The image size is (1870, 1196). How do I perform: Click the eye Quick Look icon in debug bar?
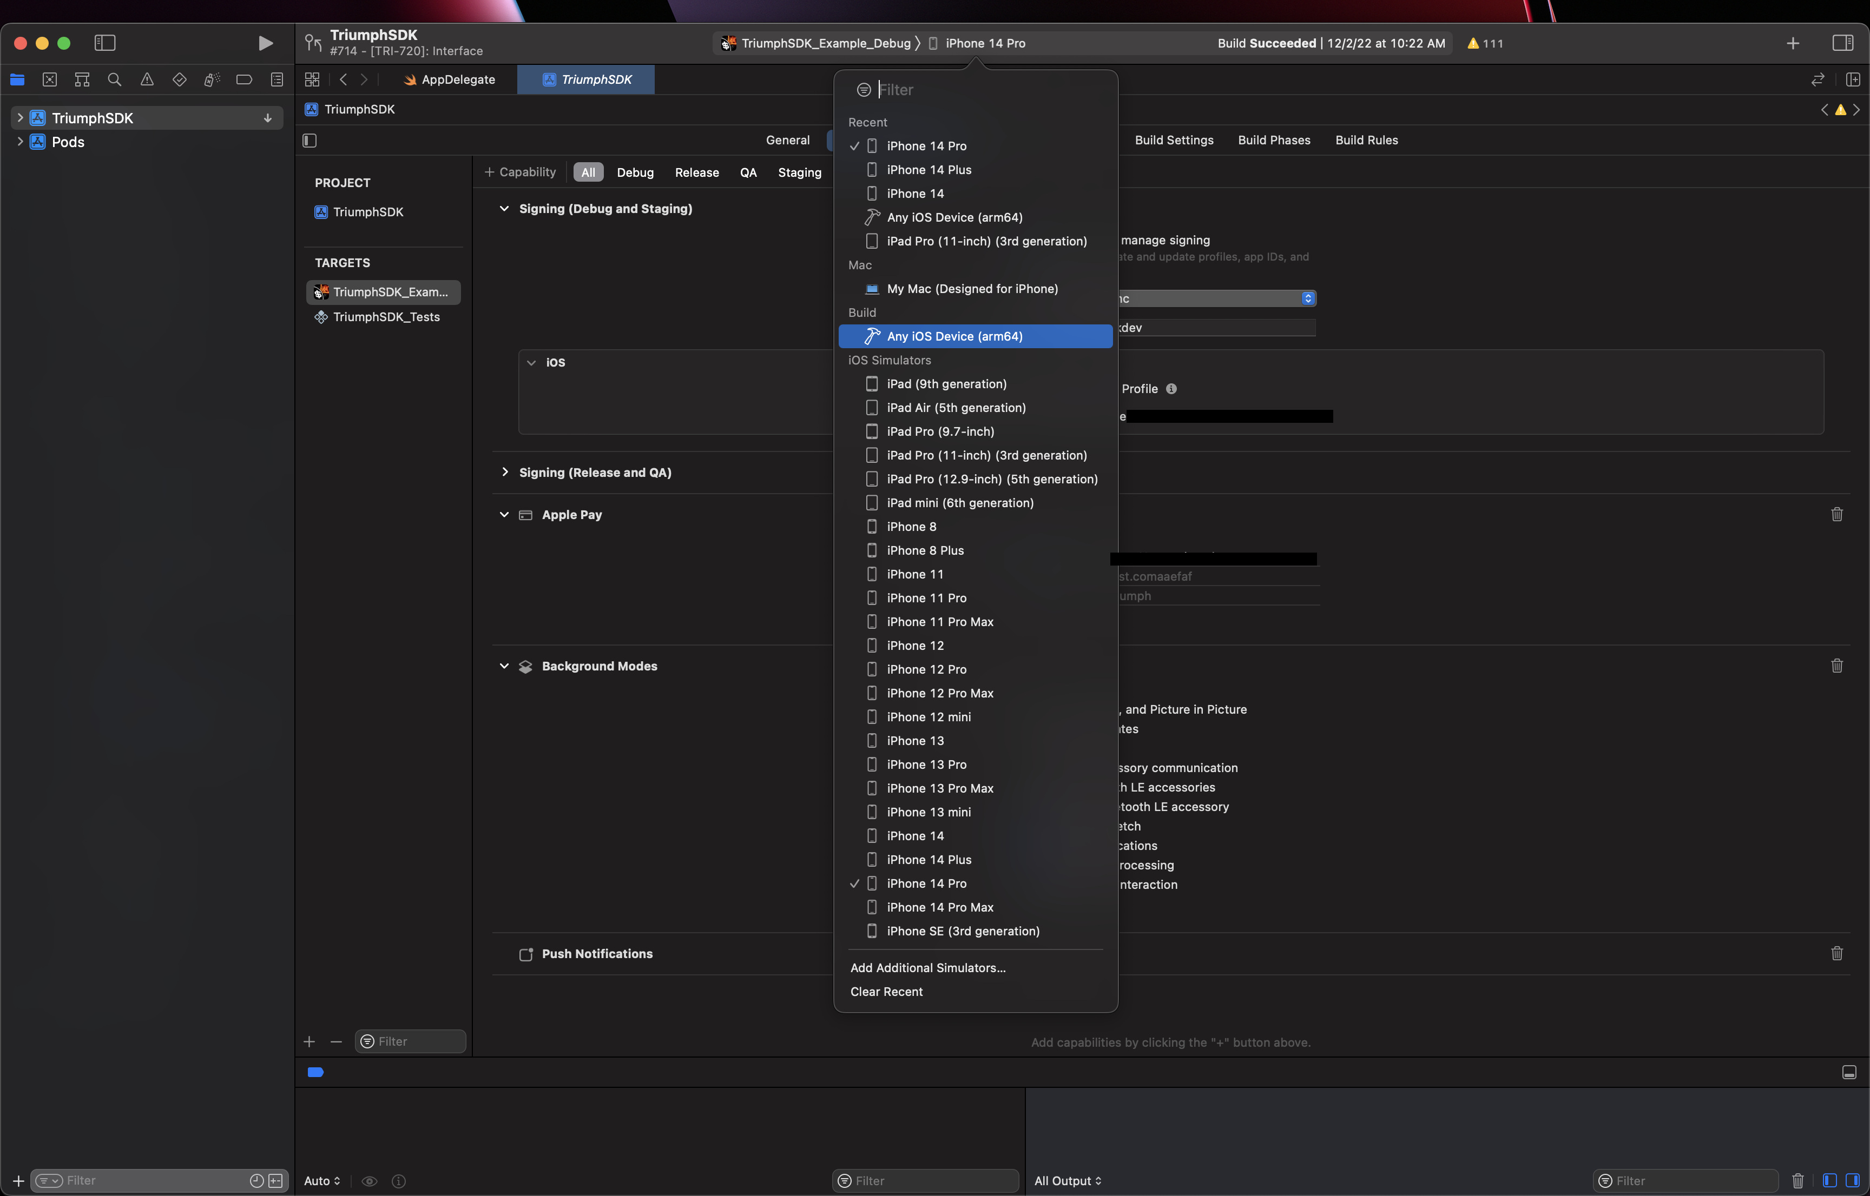[x=370, y=1181]
